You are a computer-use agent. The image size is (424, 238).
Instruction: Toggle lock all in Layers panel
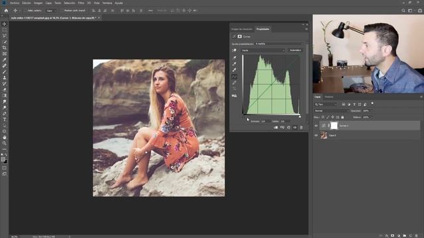pos(343,118)
